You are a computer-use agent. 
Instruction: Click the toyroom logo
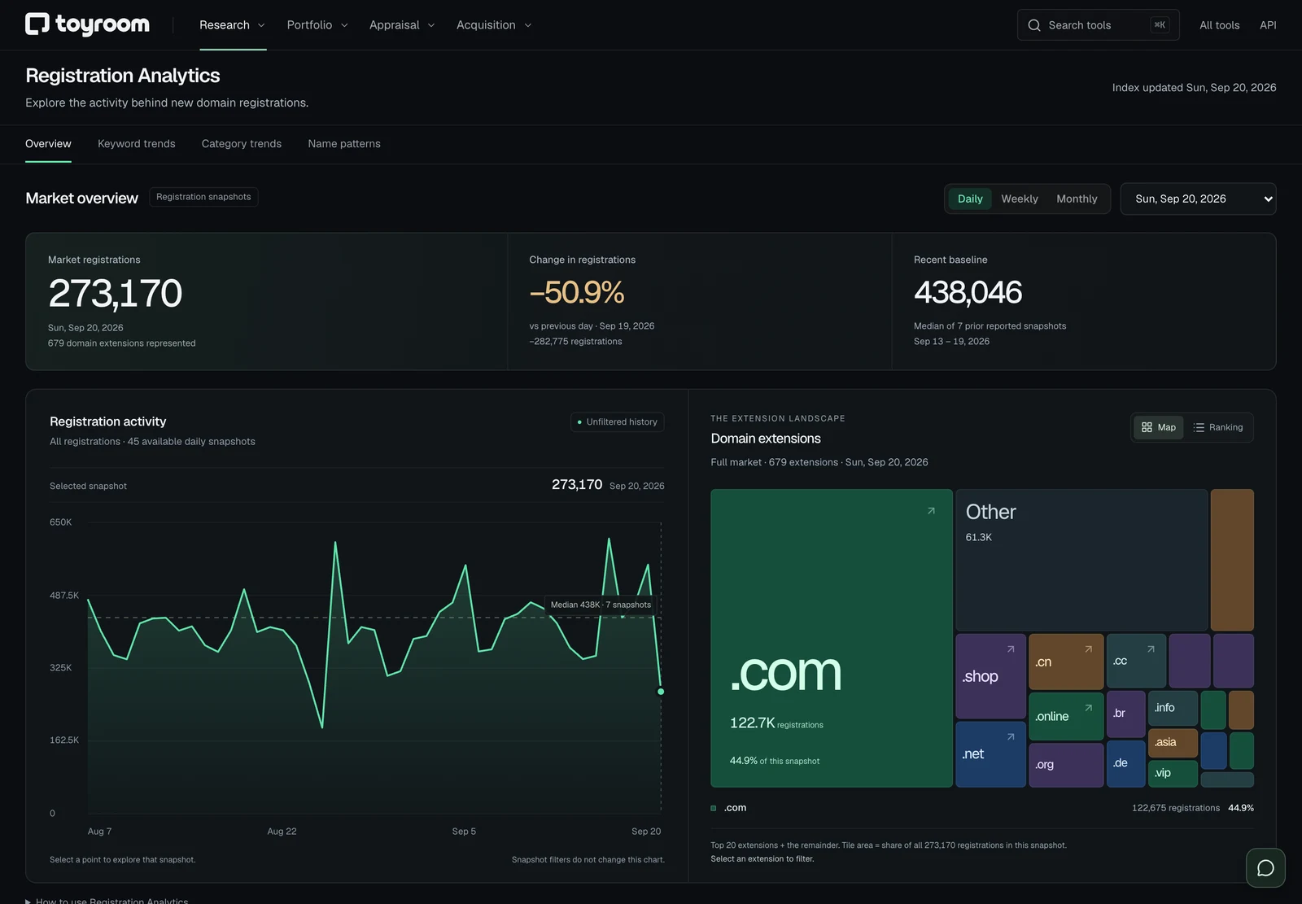click(87, 24)
